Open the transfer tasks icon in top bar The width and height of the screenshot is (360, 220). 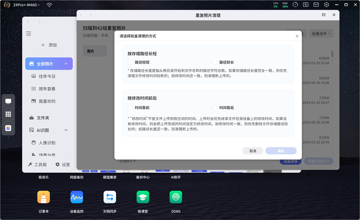(x=306, y=5)
